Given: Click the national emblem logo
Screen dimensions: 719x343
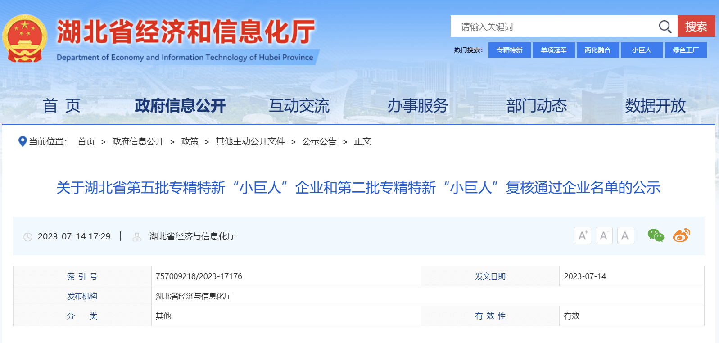Looking at the screenshot, I should (25, 39).
